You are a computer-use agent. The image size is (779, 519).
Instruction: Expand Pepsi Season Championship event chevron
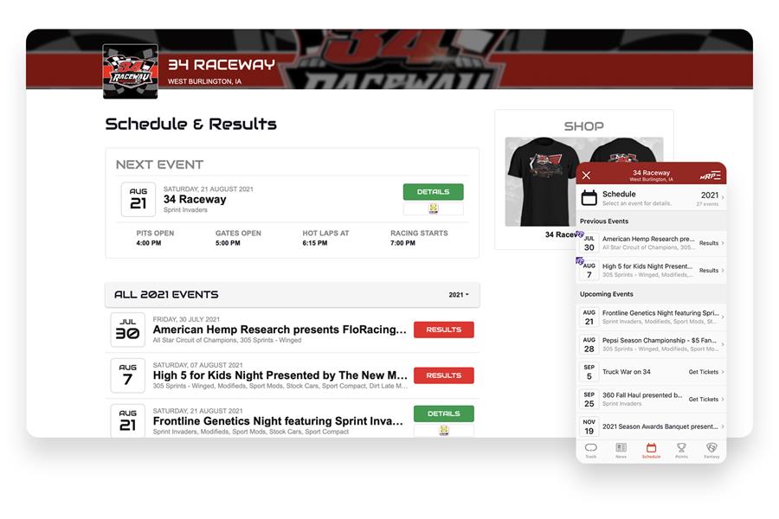click(723, 344)
